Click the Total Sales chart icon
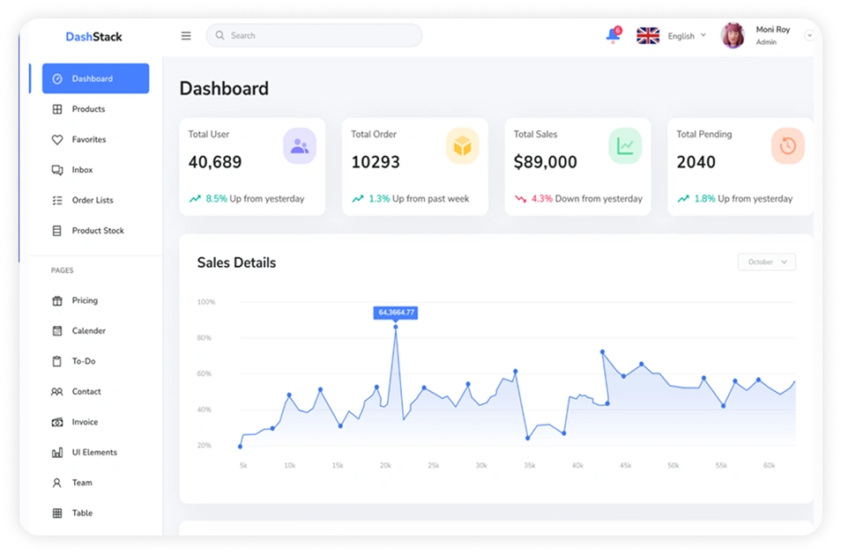 625,146
